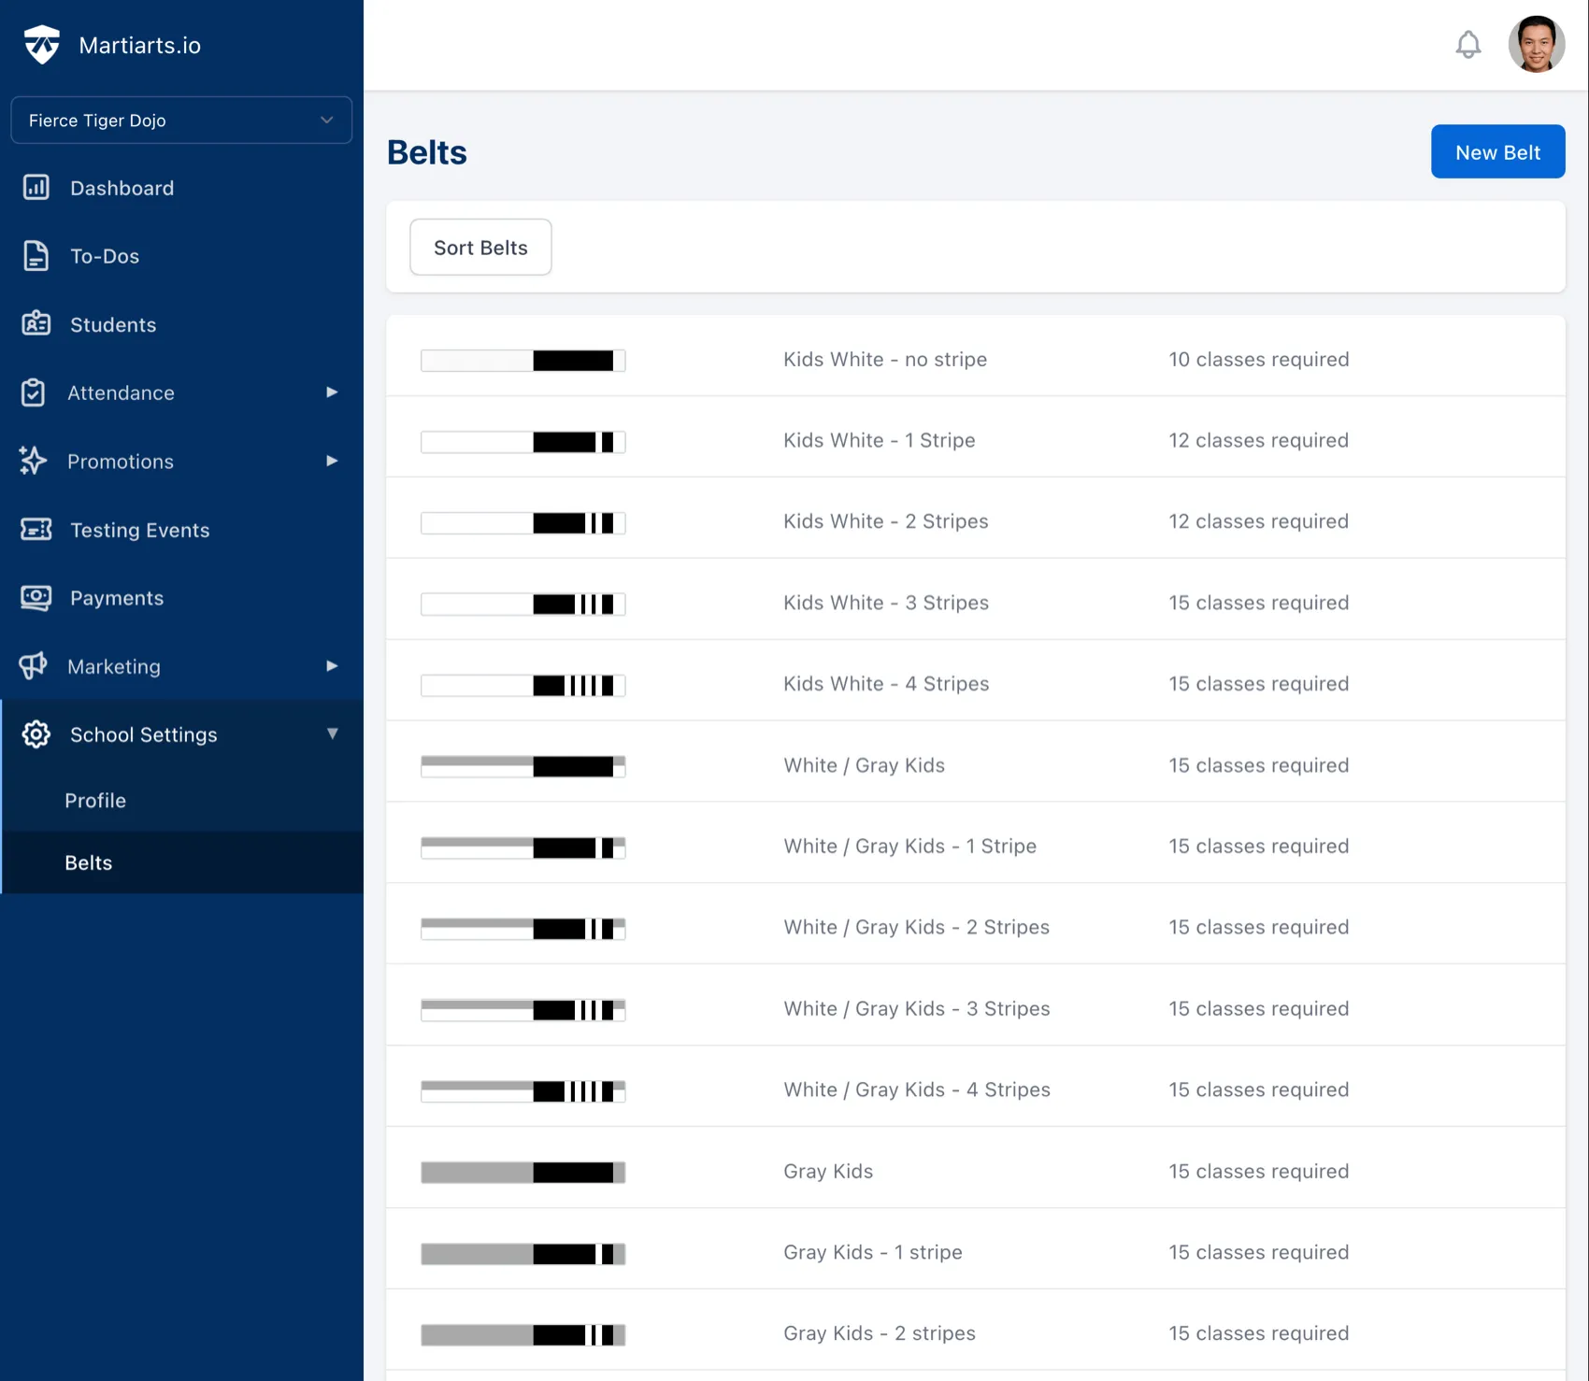Expand the Promotions submenu arrow

(331, 461)
